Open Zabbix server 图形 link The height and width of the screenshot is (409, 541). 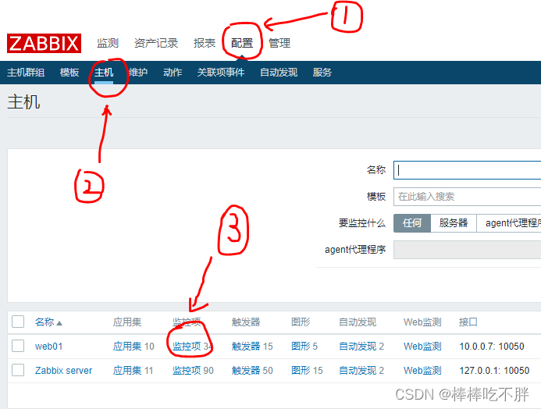[301, 371]
